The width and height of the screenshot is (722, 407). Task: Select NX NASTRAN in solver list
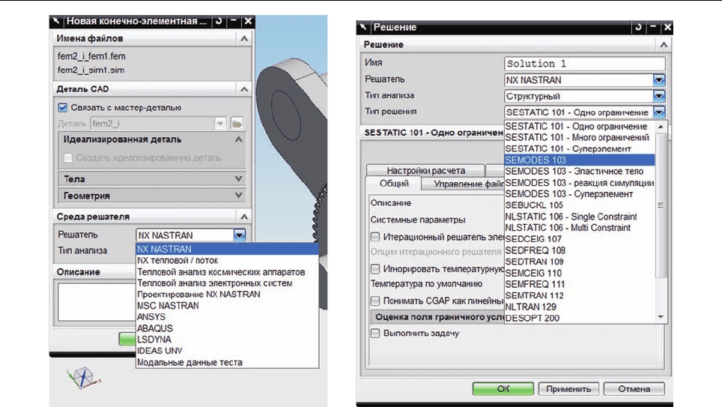(x=227, y=249)
